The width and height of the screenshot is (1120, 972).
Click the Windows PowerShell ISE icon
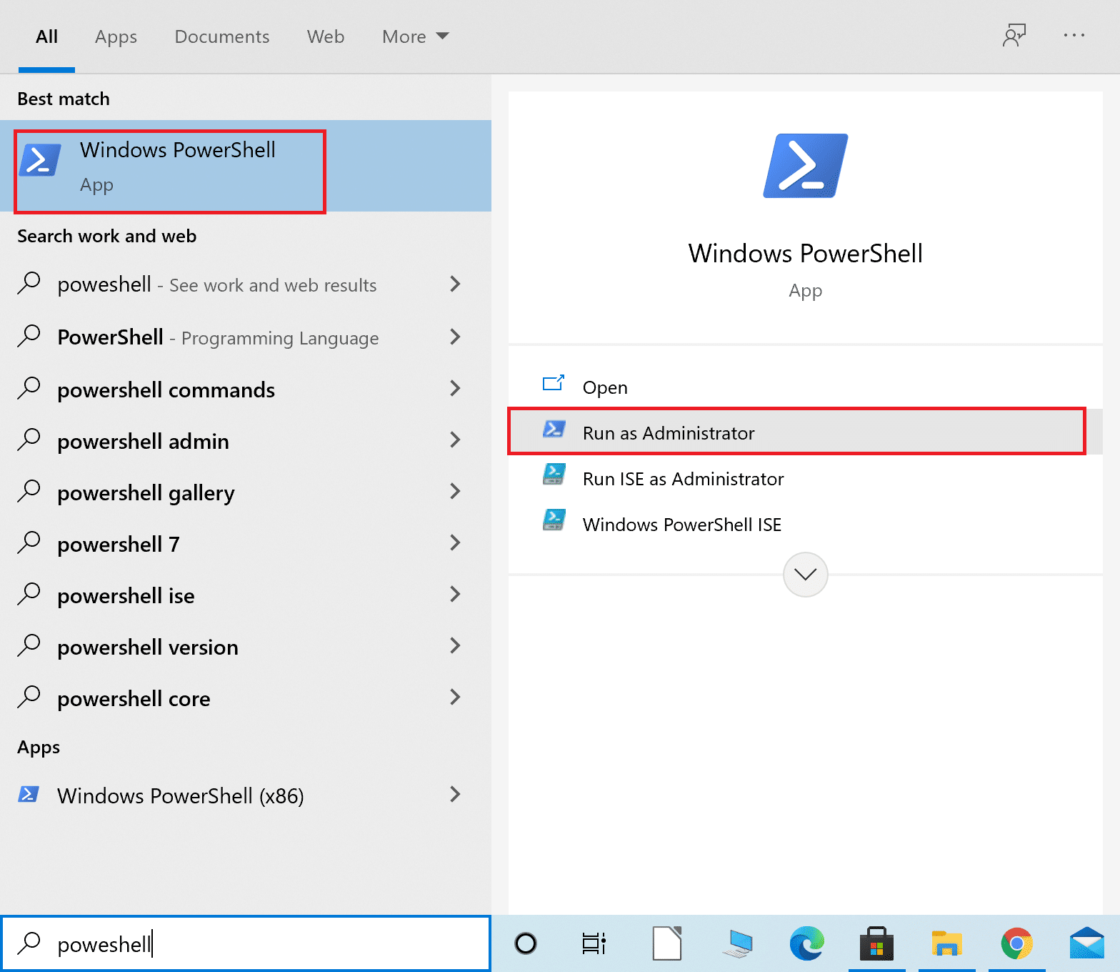[x=554, y=520]
